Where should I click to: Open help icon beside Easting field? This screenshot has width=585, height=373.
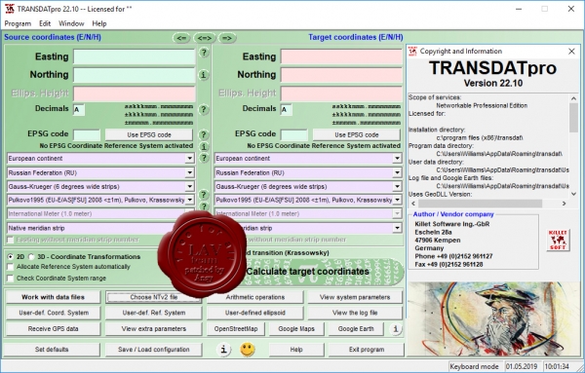pyautogui.click(x=204, y=53)
